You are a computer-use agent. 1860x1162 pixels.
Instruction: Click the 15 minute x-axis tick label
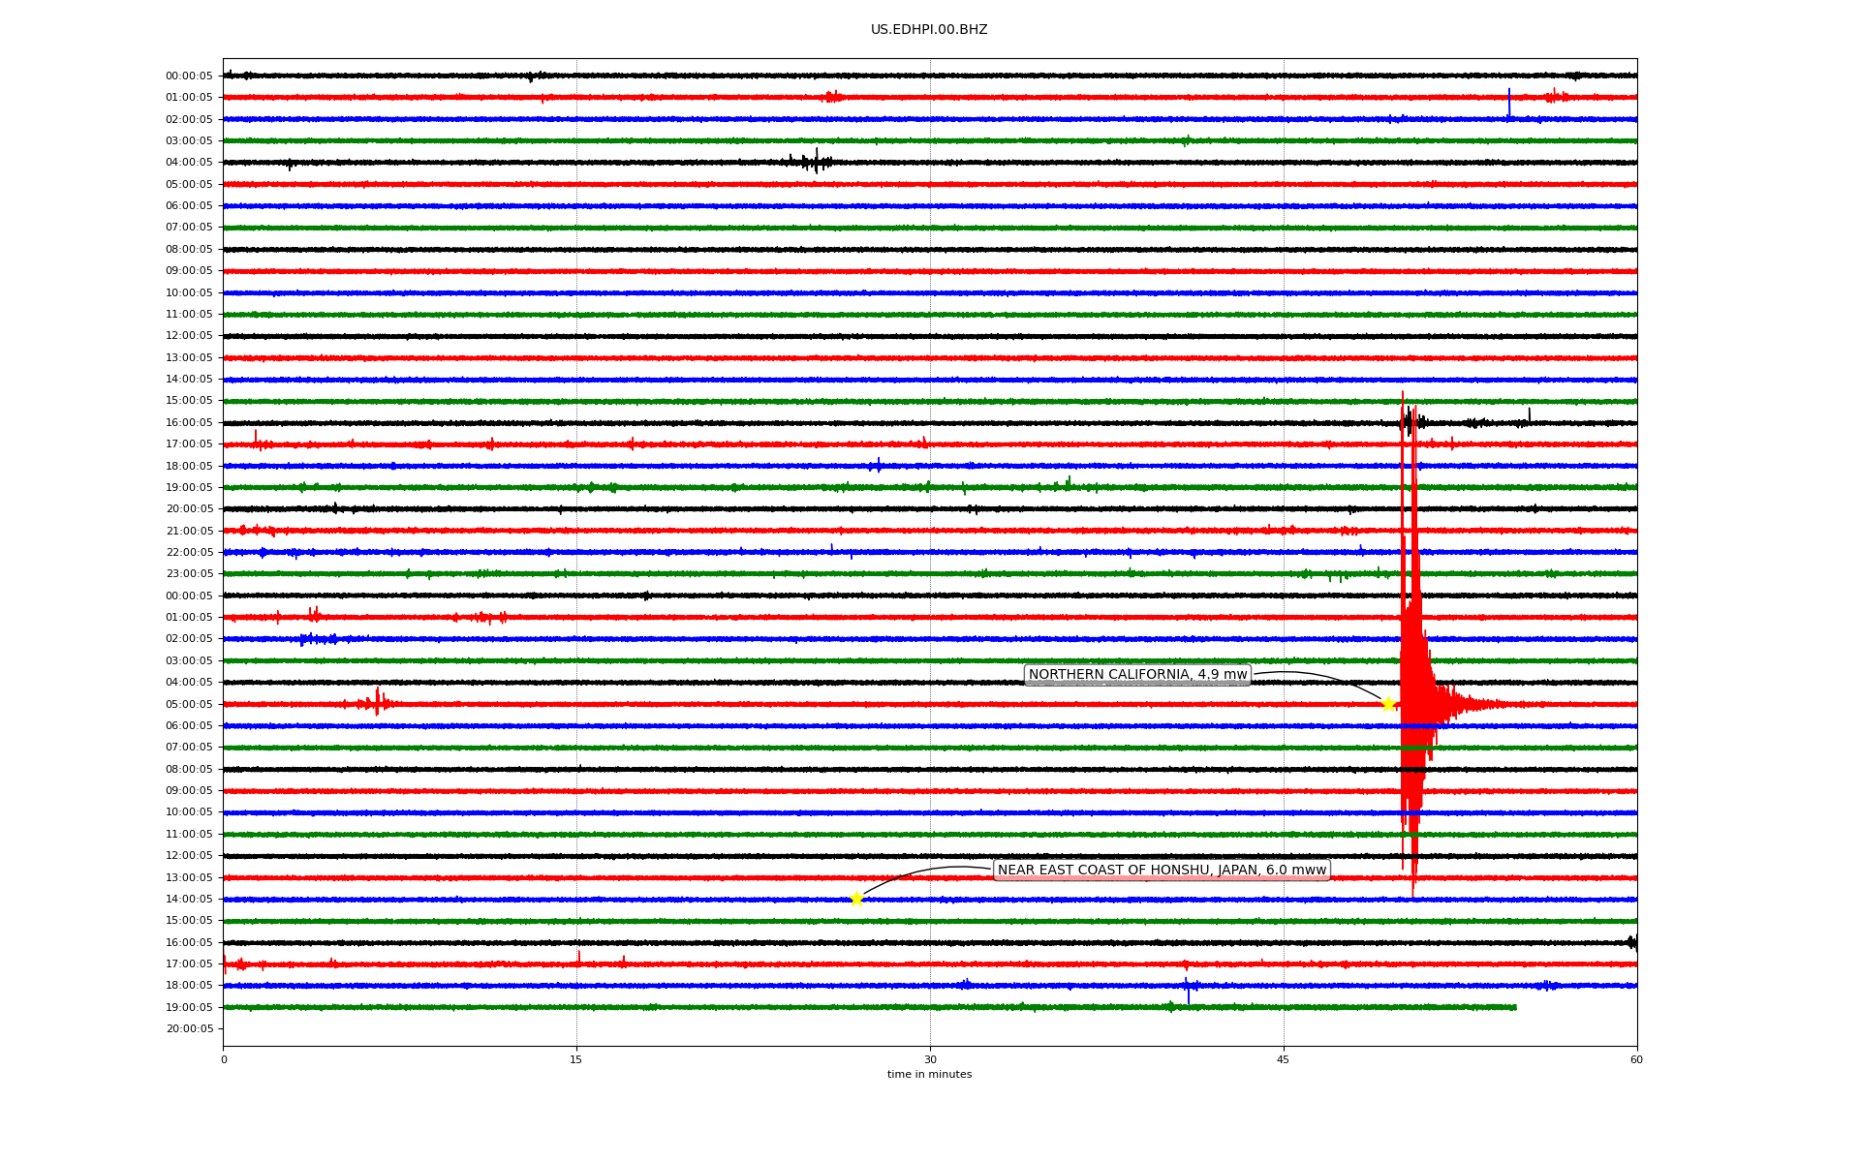(x=576, y=1059)
